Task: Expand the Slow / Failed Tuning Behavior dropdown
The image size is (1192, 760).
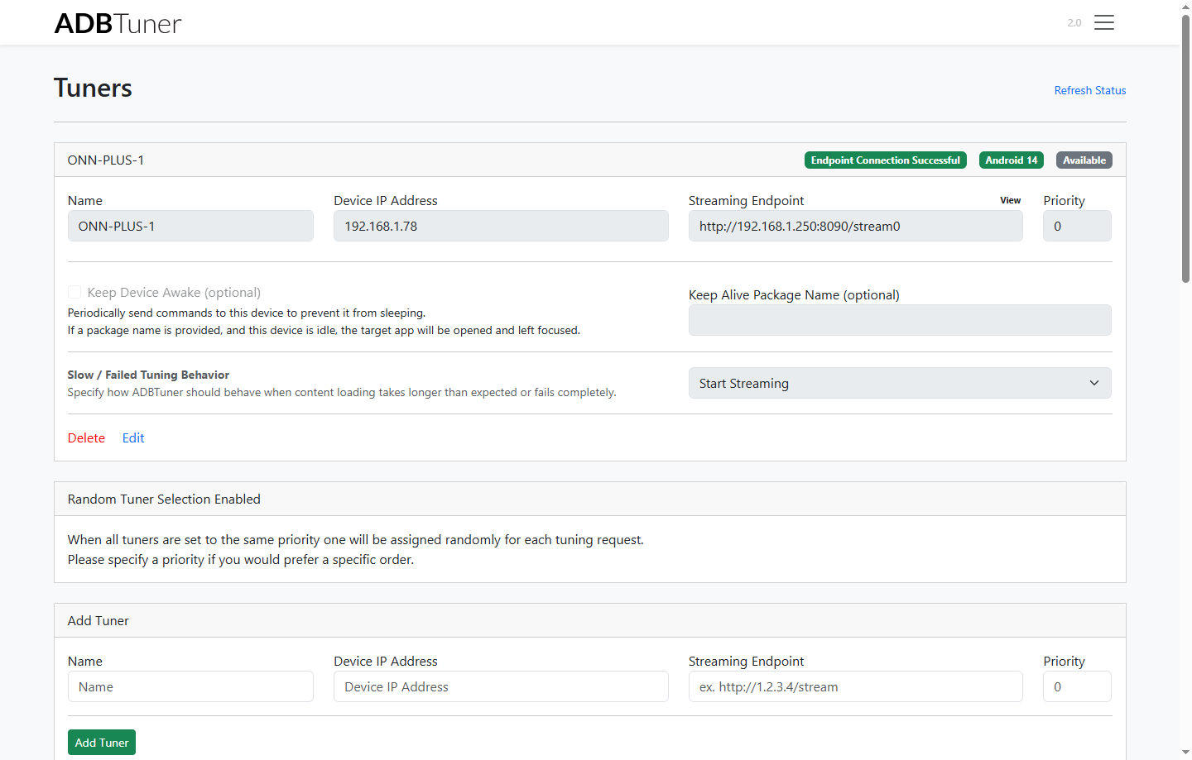Action: pos(899,383)
